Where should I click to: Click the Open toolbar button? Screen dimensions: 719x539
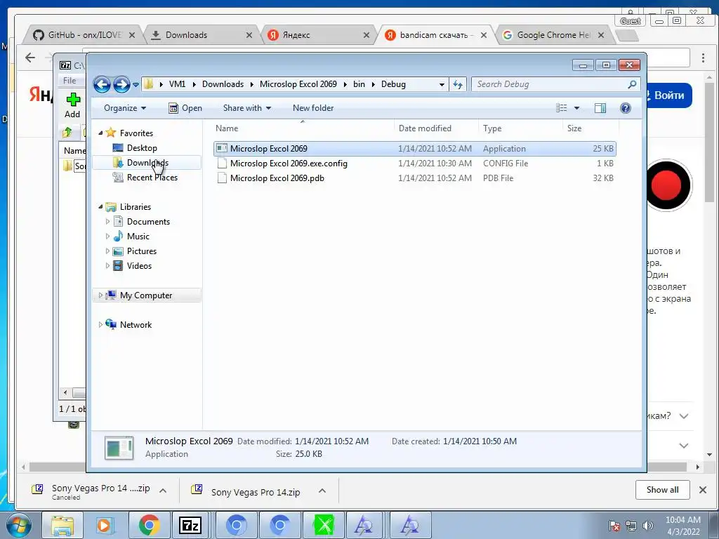click(x=185, y=108)
